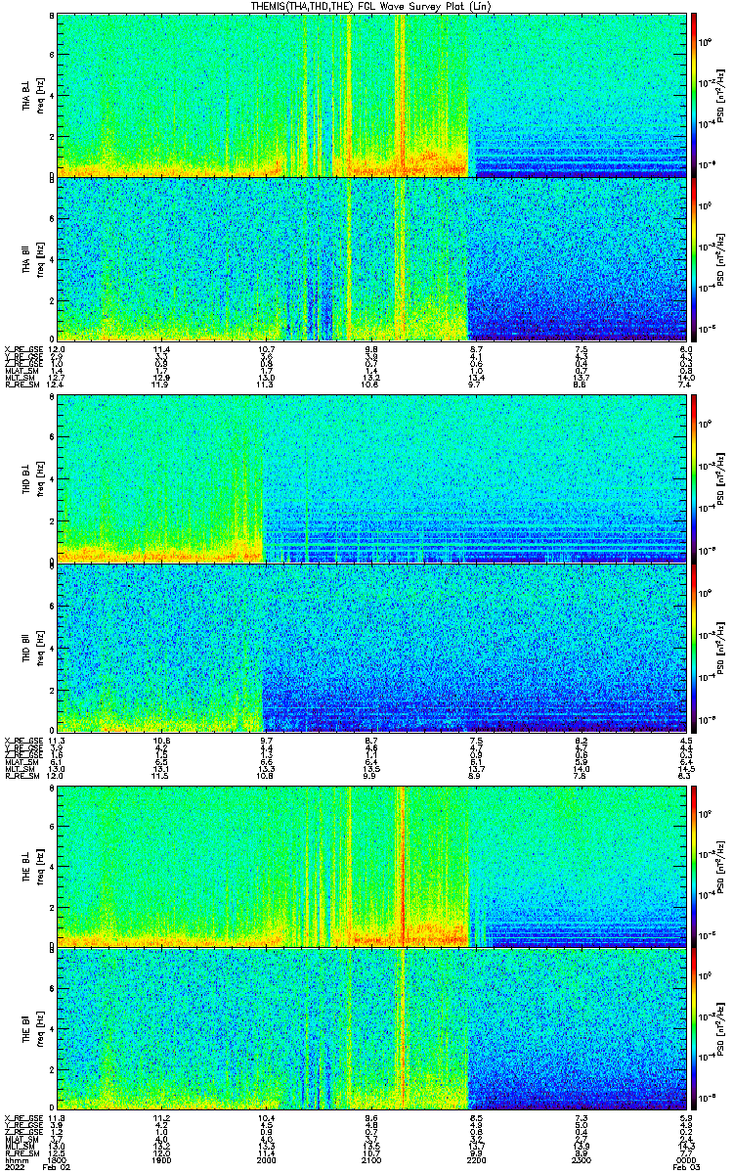This screenshot has width=733, height=1174.
Task: Click the color bar beside THE B∥ panel
Action: [694, 1028]
